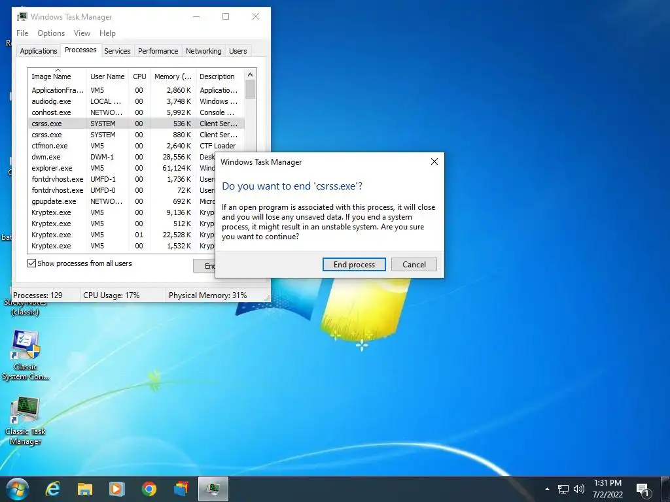The image size is (670, 502).
Task: Maximize the Windows Task Manager window
Action: pos(226,16)
